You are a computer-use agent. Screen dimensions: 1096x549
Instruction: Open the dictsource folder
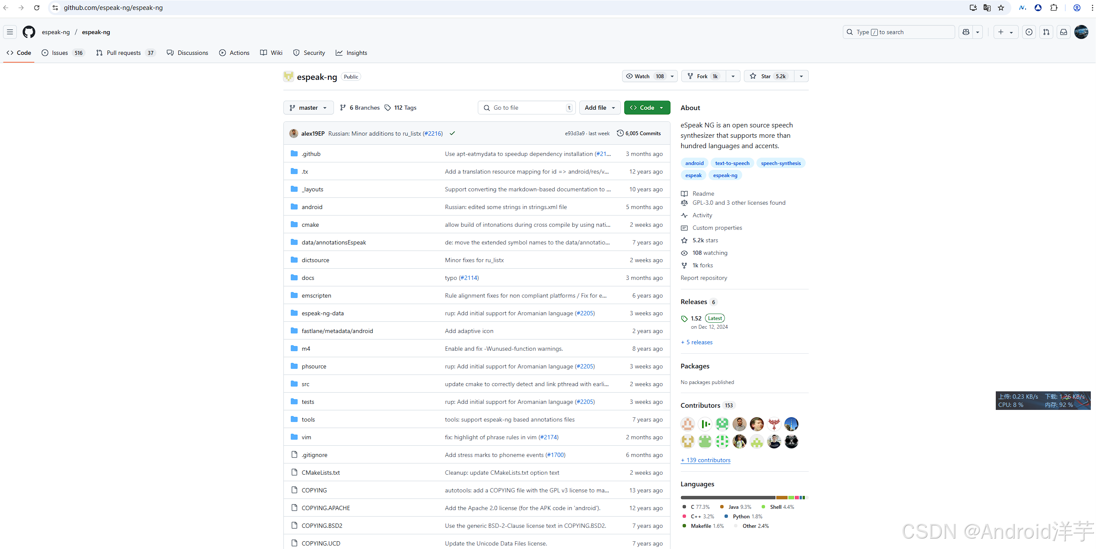click(x=315, y=260)
